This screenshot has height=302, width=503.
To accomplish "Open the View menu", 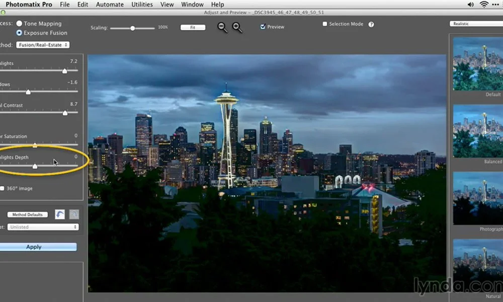I will [167, 5].
